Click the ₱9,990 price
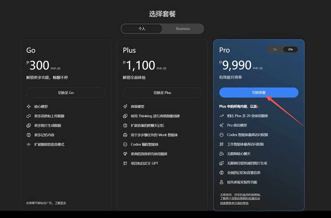Viewport: 331px width, 218px height. (235, 65)
